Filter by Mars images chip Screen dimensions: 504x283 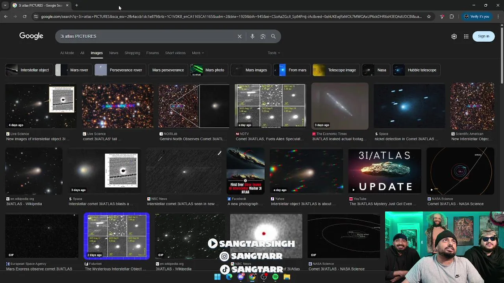click(250, 70)
